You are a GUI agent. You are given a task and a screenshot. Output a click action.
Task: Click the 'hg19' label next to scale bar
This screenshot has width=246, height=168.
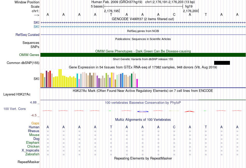tap(189, 6)
